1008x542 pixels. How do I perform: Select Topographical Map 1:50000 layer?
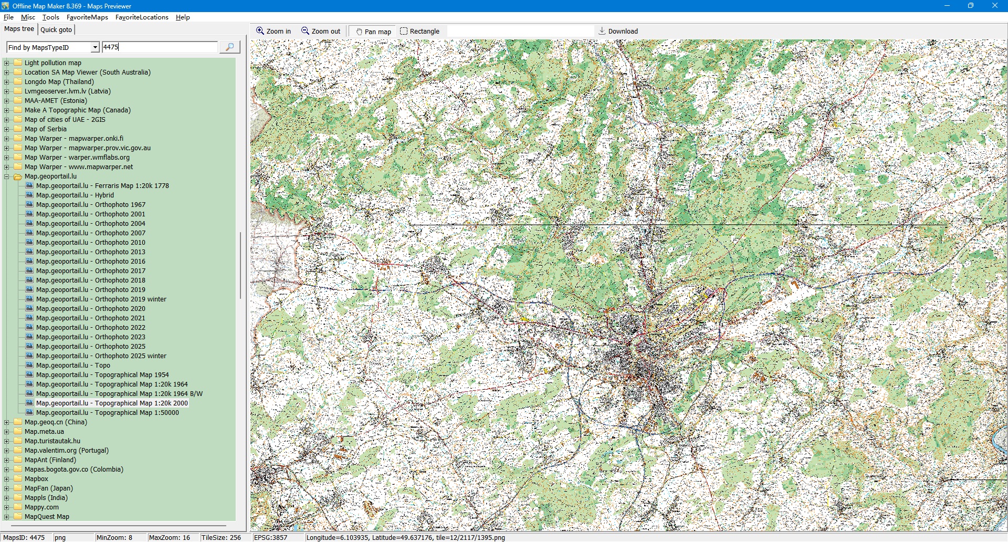(107, 413)
